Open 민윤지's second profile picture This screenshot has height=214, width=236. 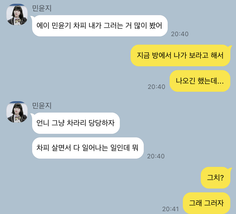17,112
